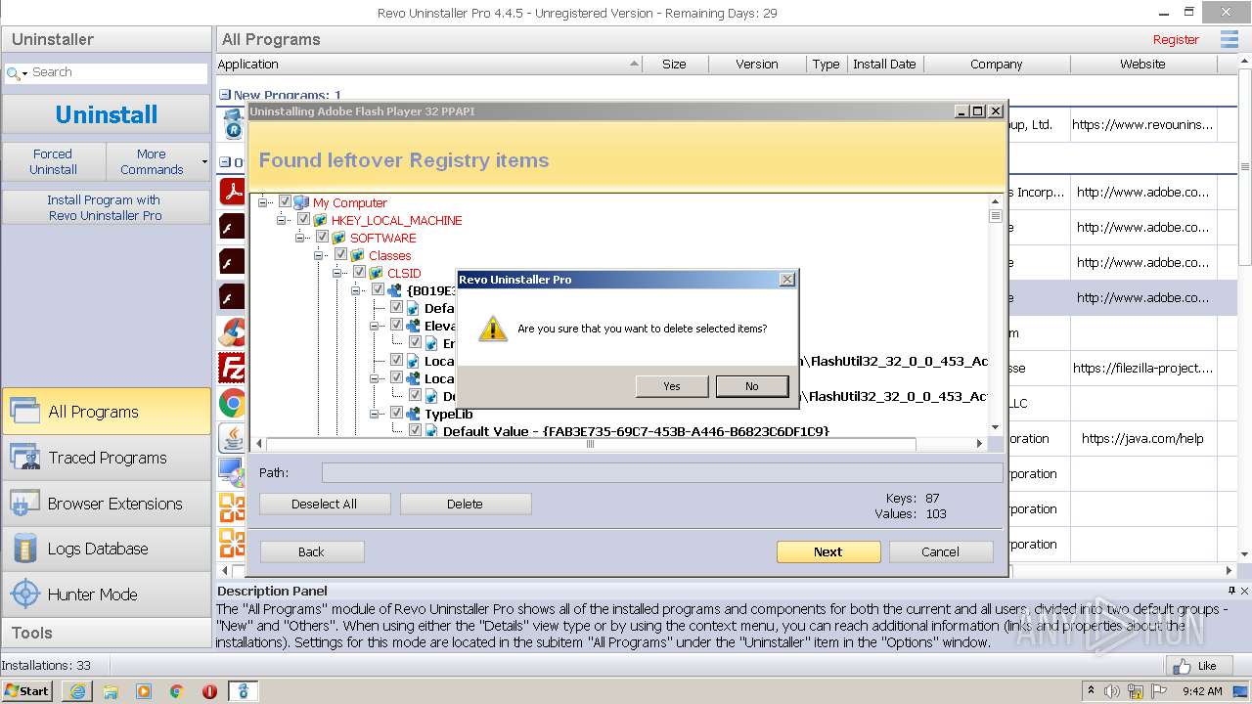This screenshot has width=1252, height=704.
Task: Click the Default Value {FAB3E735 value icon
Action: click(431, 431)
